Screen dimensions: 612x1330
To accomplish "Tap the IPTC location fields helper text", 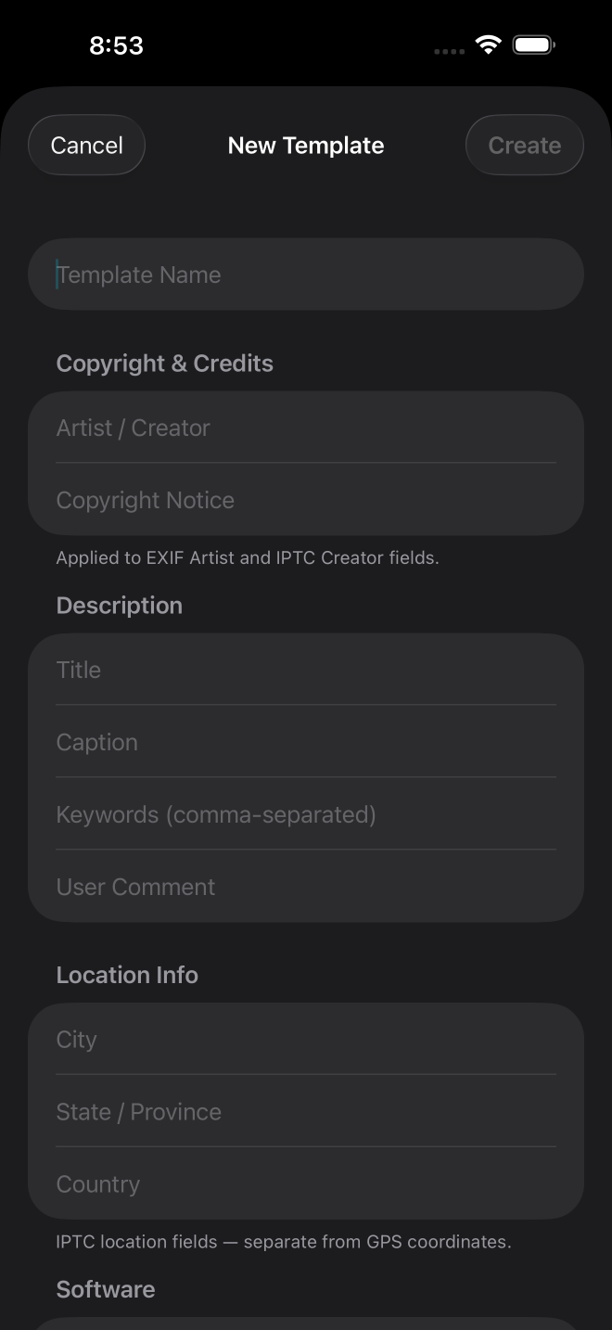I will [x=284, y=1242].
